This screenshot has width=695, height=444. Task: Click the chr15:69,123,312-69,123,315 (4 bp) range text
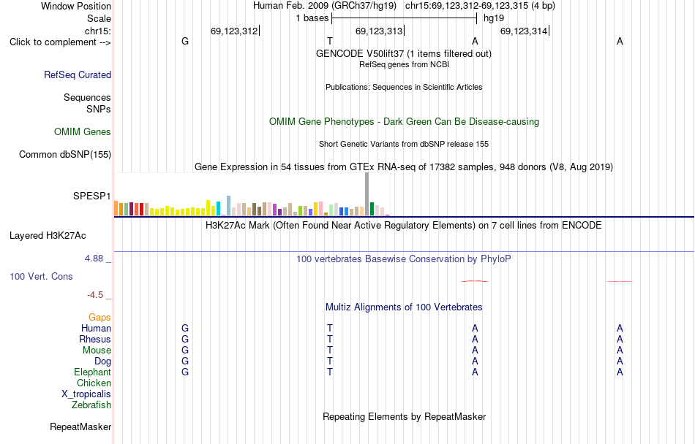point(480,6)
